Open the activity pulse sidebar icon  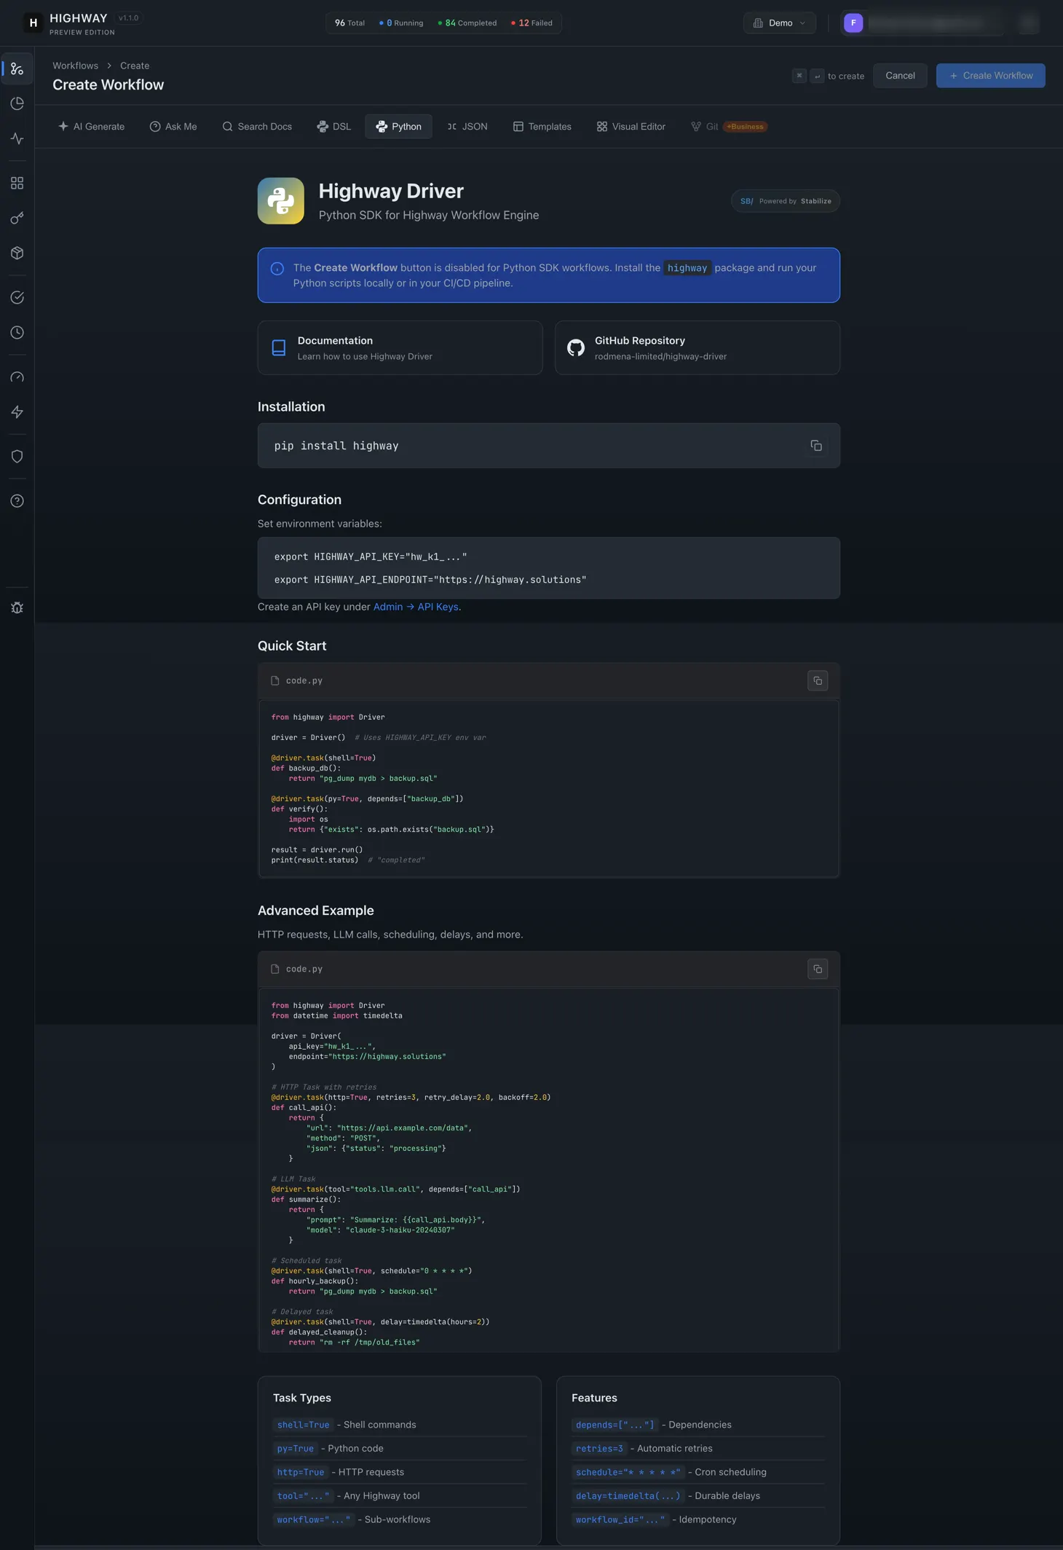pos(17,138)
